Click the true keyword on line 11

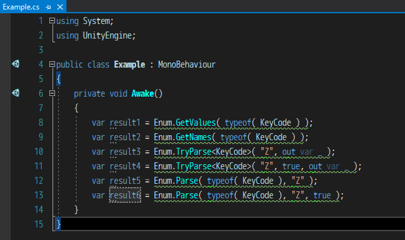tap(291, 166)
